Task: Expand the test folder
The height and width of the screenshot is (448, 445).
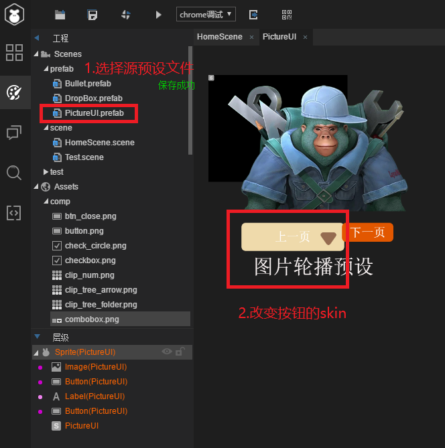Action: [x=46, y=171]
